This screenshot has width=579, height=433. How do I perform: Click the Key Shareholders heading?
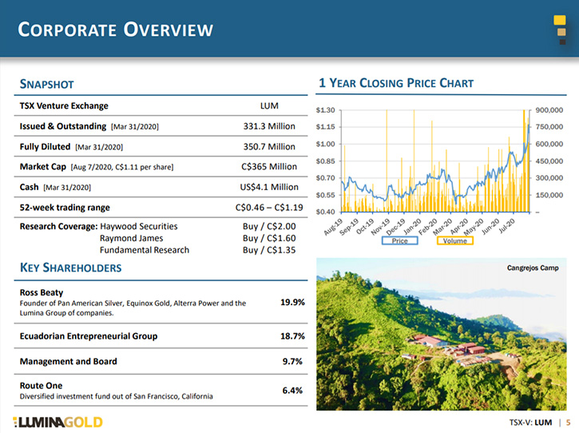(70, 268)
